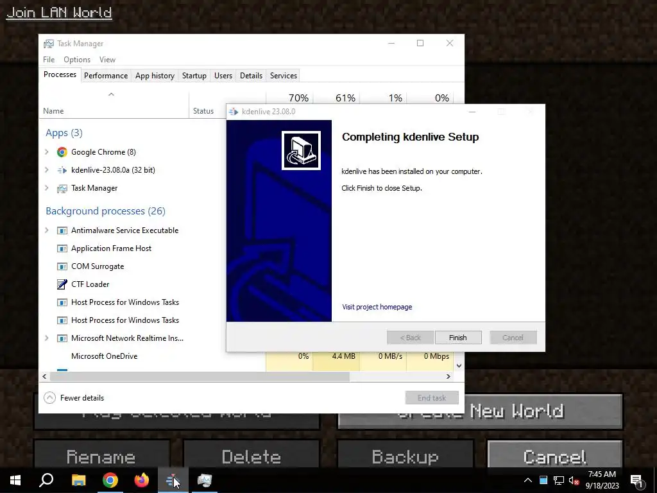Expand Antimalware Service Executable group
Screen dimensions: 657x493
coord(47,230)
